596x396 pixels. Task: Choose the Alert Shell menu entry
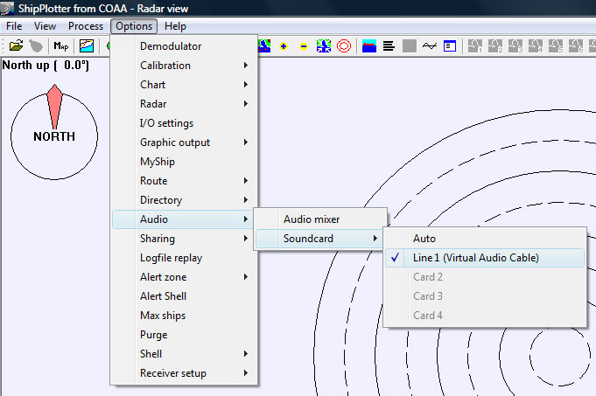184,296
